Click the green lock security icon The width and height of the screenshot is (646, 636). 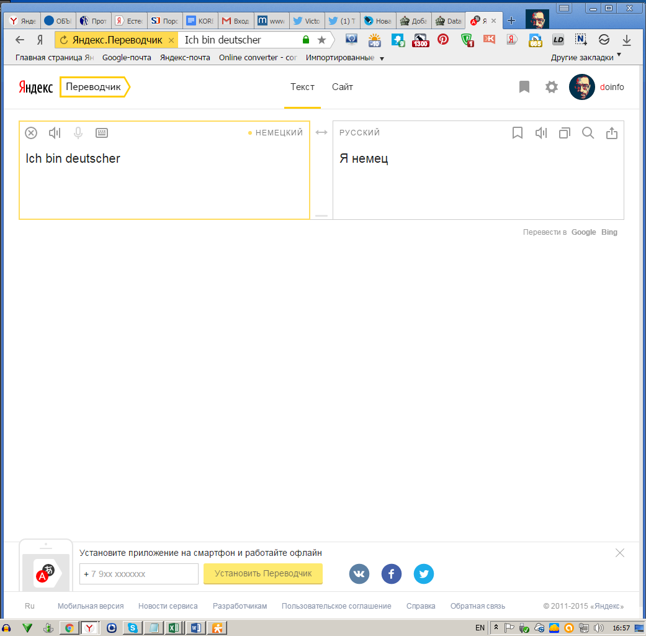[306, 40]
